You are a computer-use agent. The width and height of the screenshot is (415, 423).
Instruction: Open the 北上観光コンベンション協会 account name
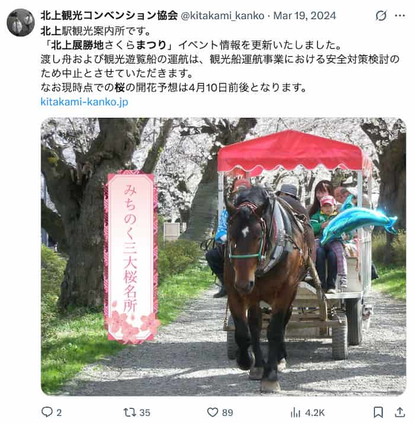[109, 15]
